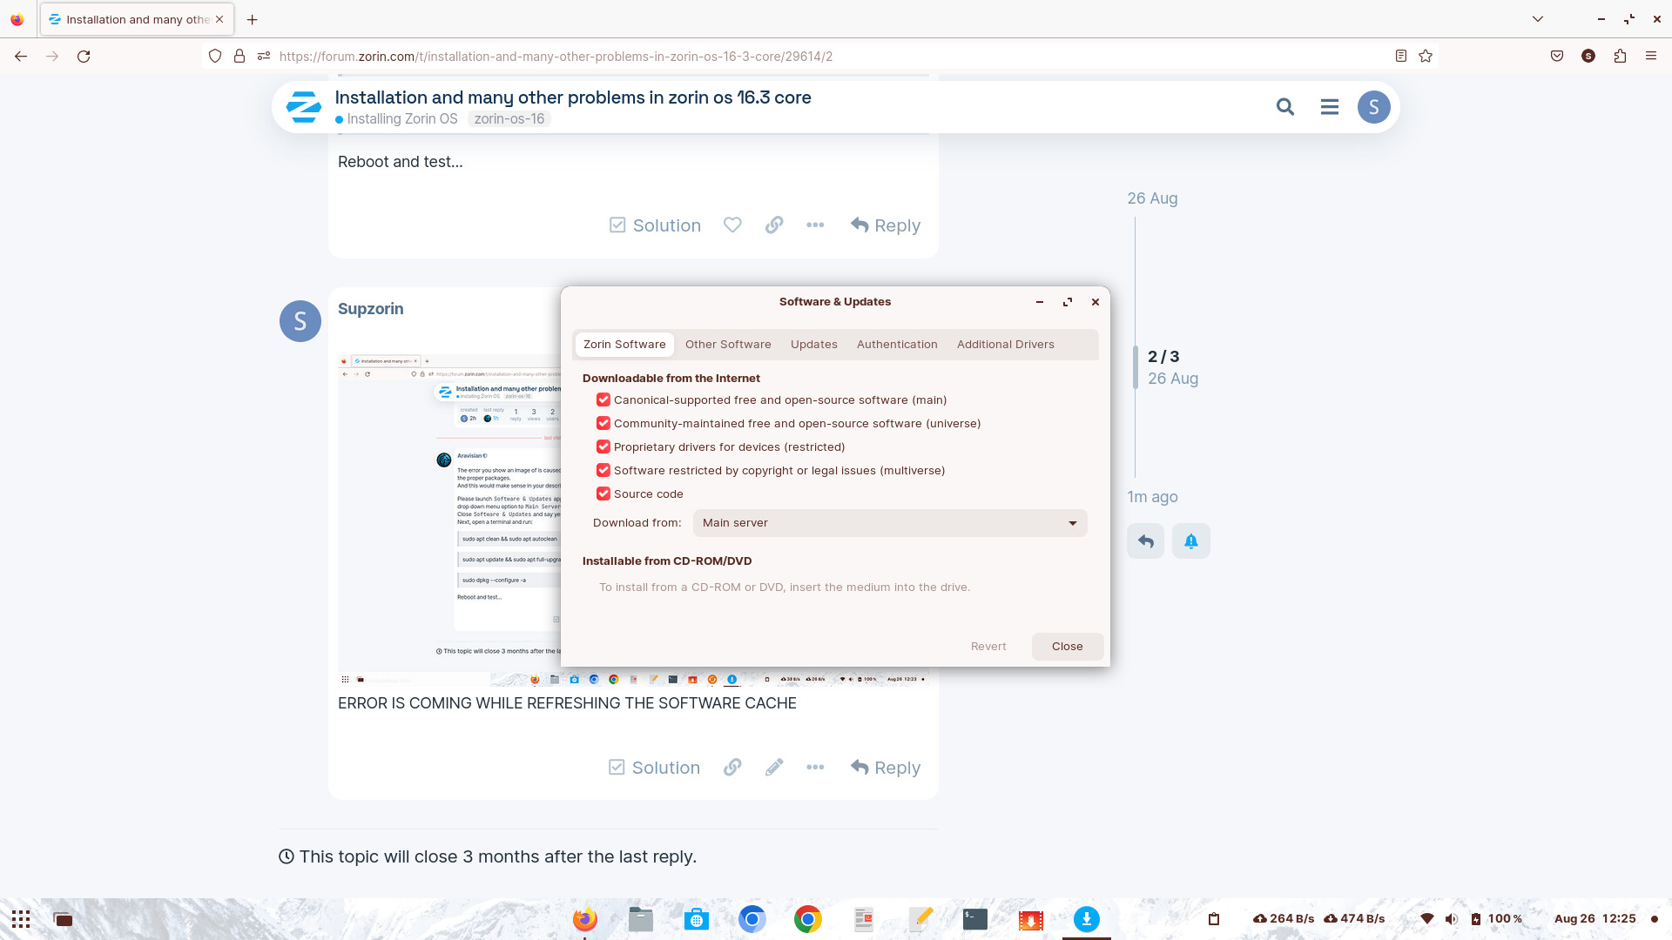Click the timeline reply arrow button
Screen dimensions: 1672x940
[1145, 541]
